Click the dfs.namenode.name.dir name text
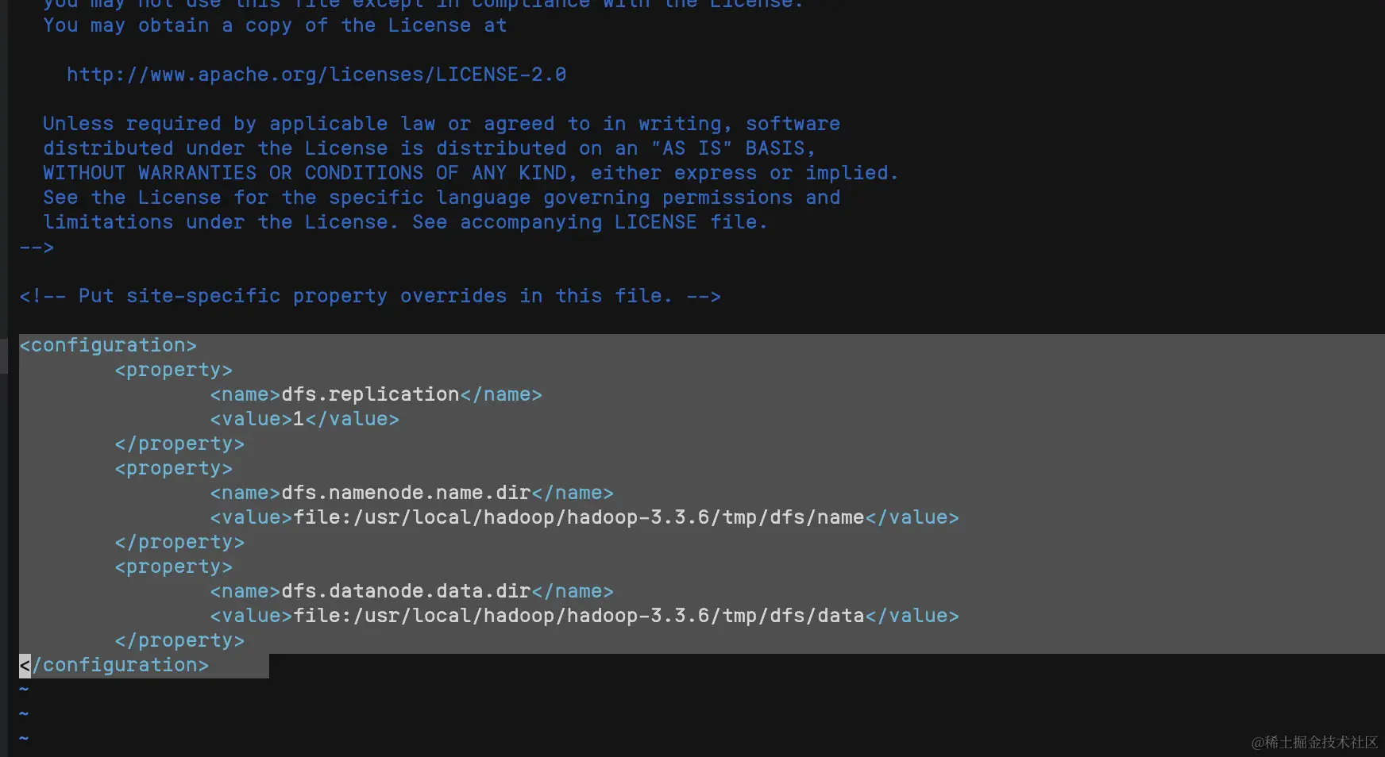 406,493
